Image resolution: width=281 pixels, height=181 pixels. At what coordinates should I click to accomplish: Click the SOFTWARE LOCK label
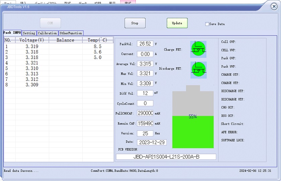pyautogui.click(x=233, y=140)
